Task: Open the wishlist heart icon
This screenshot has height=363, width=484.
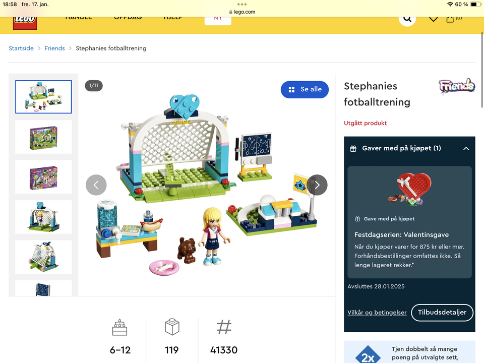Action: coord(434,19)
